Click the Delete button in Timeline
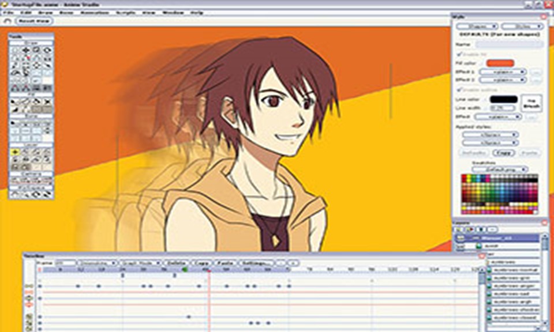 176,263
